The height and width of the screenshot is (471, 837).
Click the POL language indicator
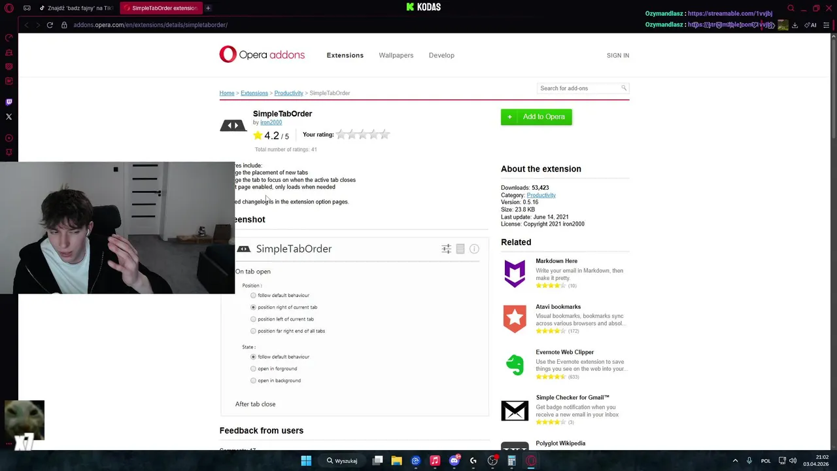766,461
